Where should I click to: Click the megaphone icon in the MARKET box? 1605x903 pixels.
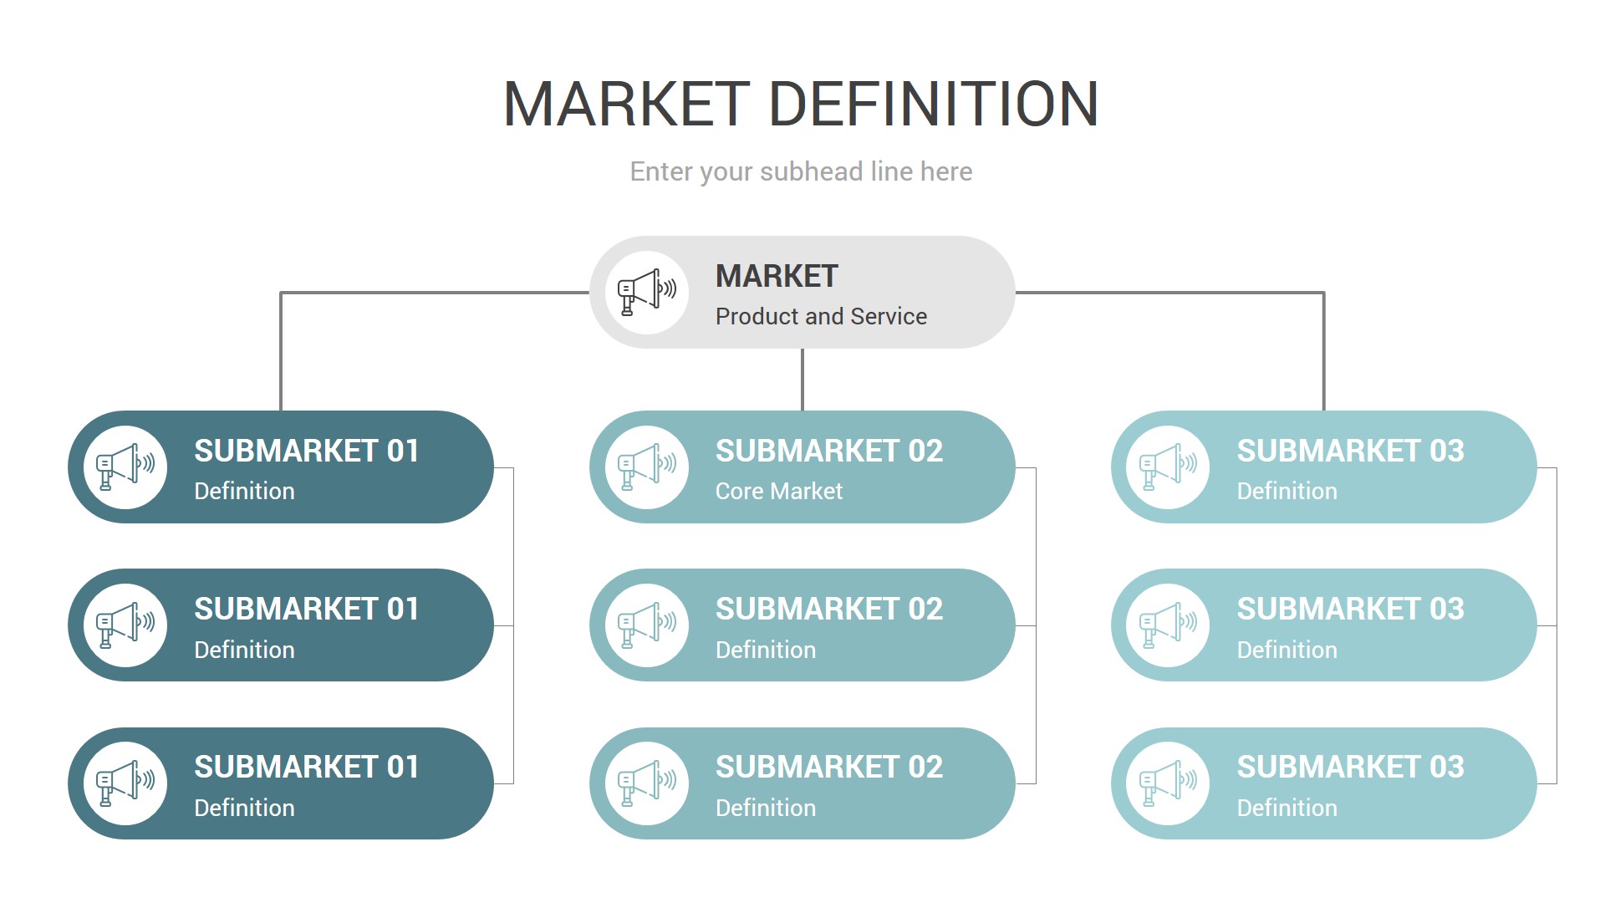[x=646, y=293]
